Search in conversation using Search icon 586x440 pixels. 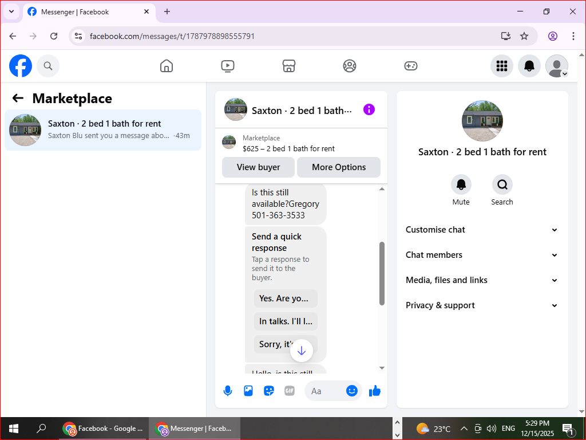coord(502,184)
